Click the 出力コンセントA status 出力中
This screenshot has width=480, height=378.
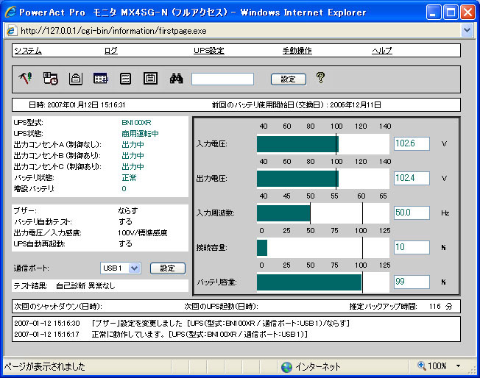point(133,145)
